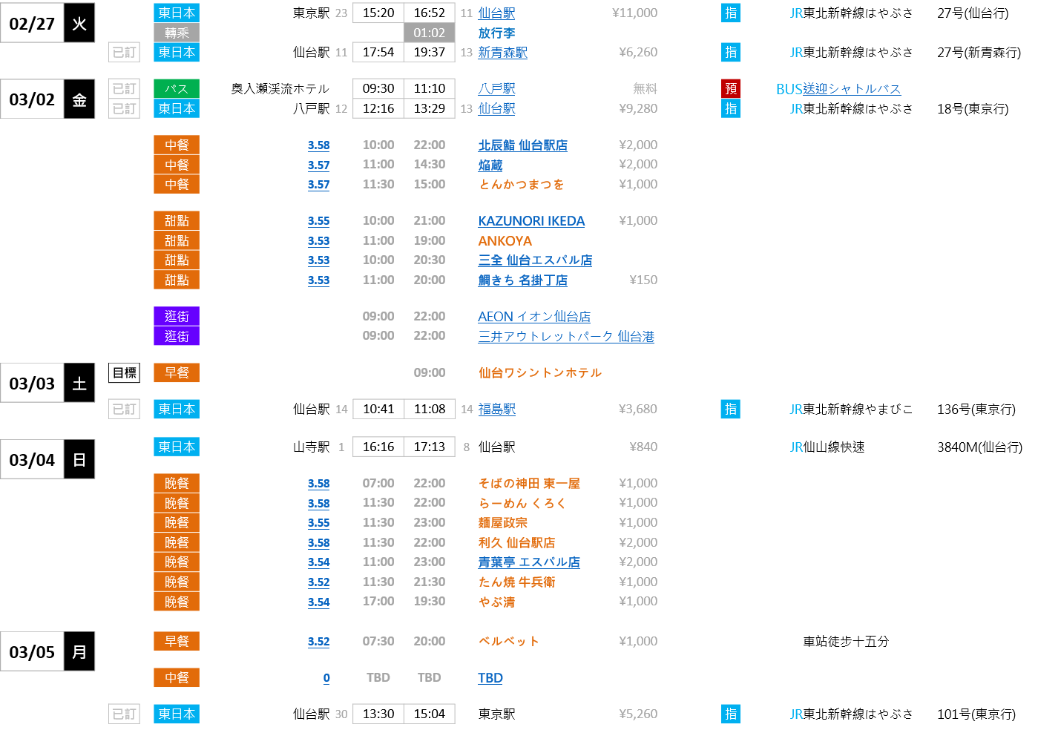The width and height of the screenshot is (1038, 730).
Task: Open the 三井アウトレットパーク 仙台港 link
Action: pos(566,336)
